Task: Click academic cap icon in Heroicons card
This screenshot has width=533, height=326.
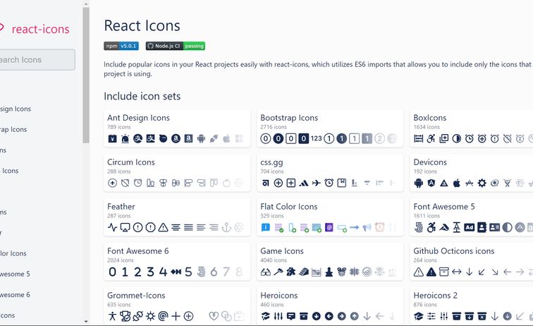Action: [266, 316]
